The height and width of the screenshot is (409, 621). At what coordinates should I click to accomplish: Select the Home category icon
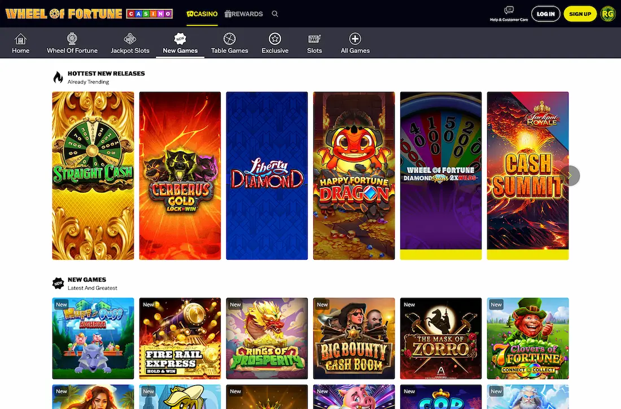point(20,39)
